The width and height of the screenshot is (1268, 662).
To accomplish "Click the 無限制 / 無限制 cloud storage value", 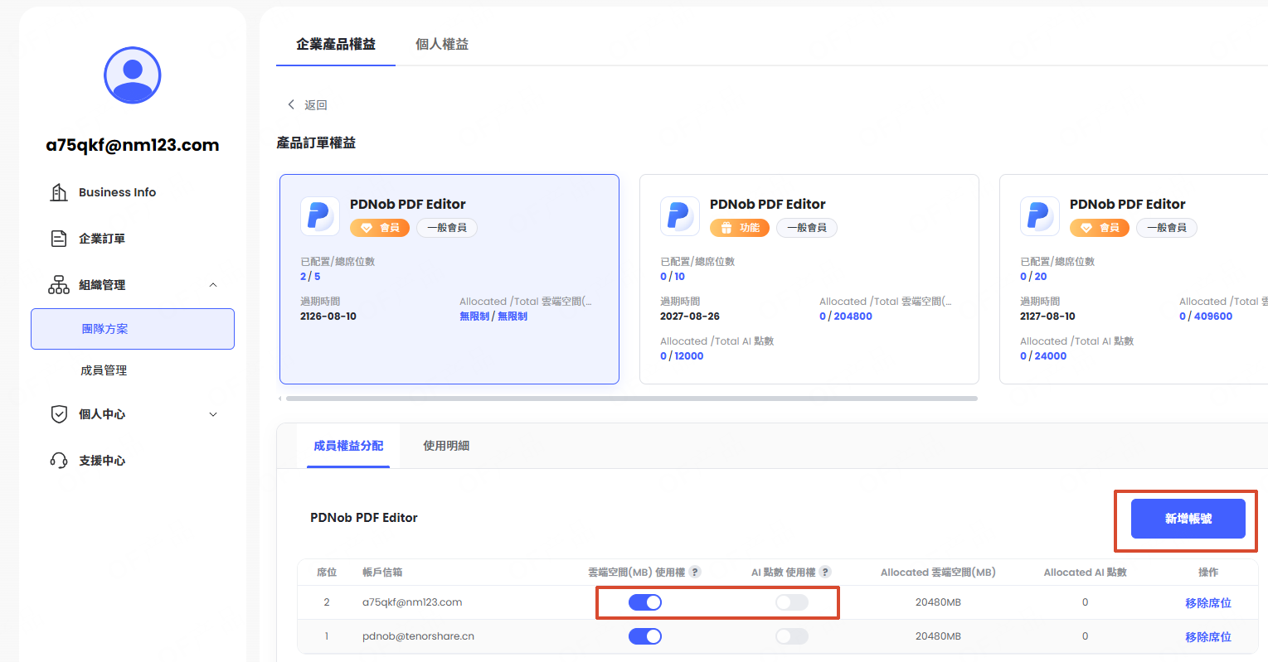I will tap(493, 317).
